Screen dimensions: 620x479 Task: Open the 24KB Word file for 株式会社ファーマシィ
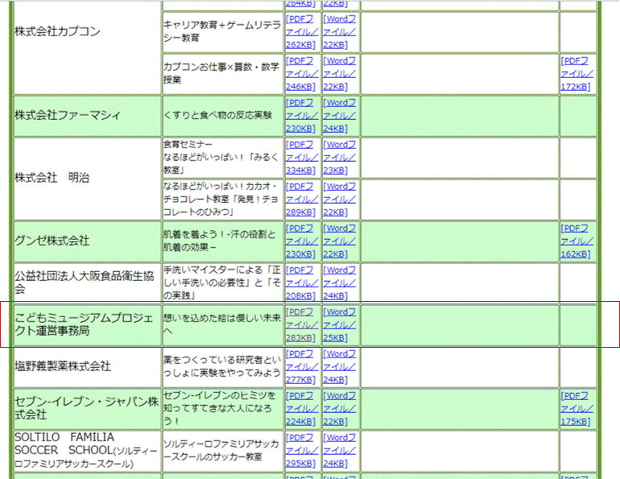[339, 116]
